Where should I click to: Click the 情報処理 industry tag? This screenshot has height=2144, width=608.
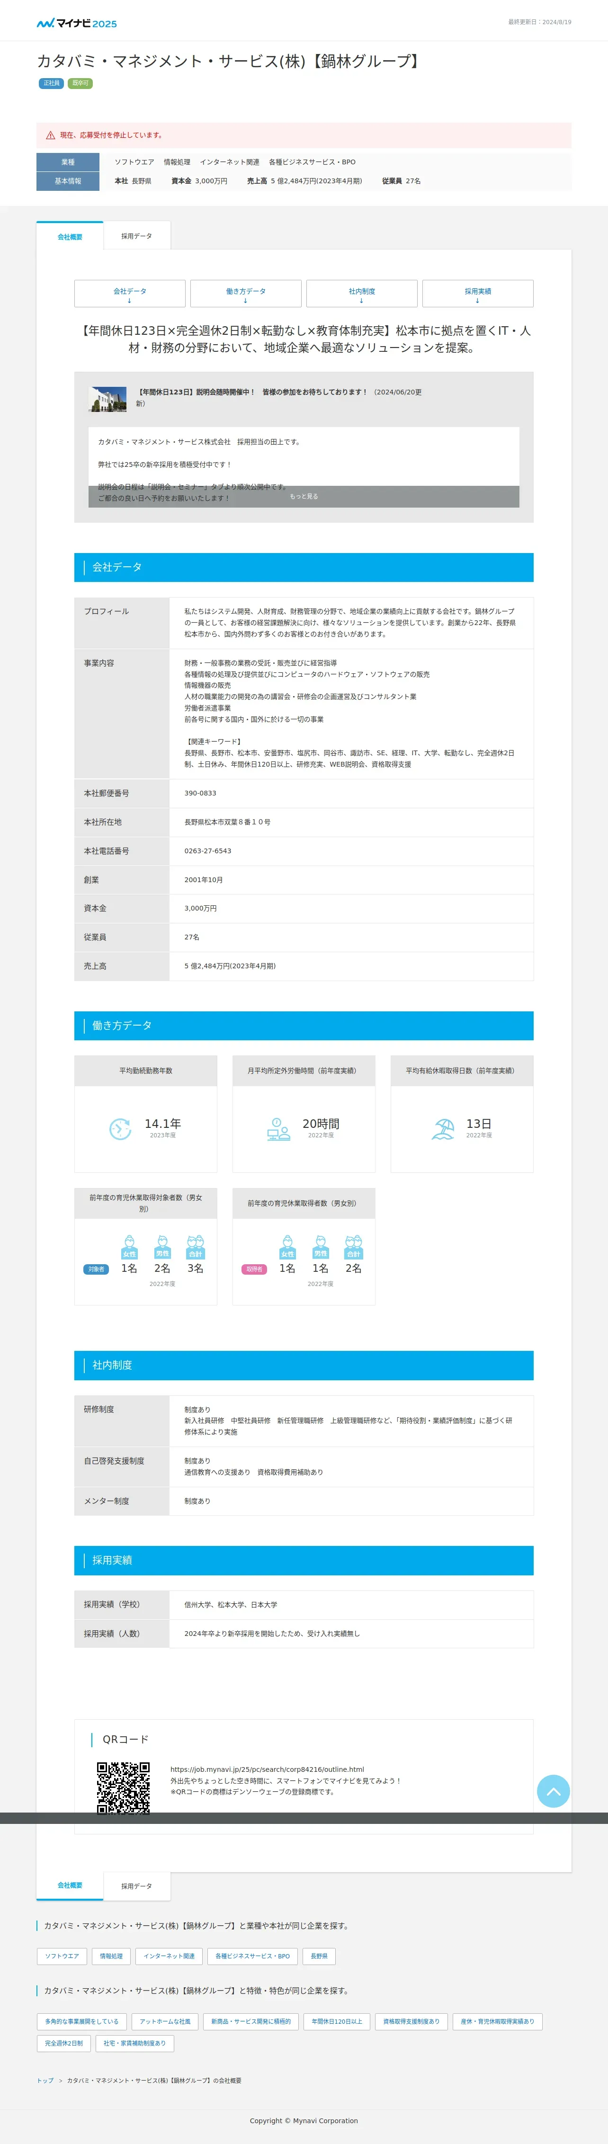click(111, 1956)
